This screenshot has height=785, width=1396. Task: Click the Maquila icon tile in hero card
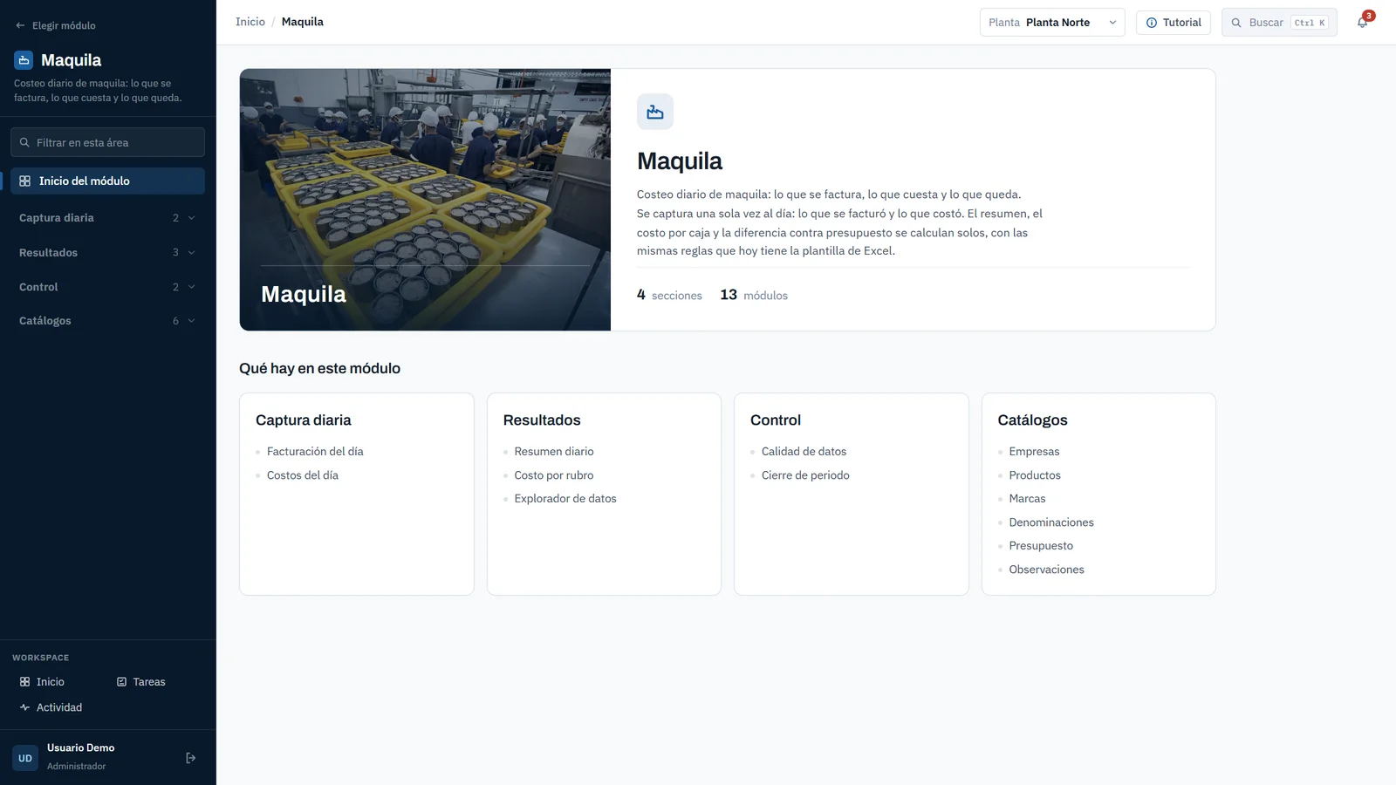pos(655,112)
